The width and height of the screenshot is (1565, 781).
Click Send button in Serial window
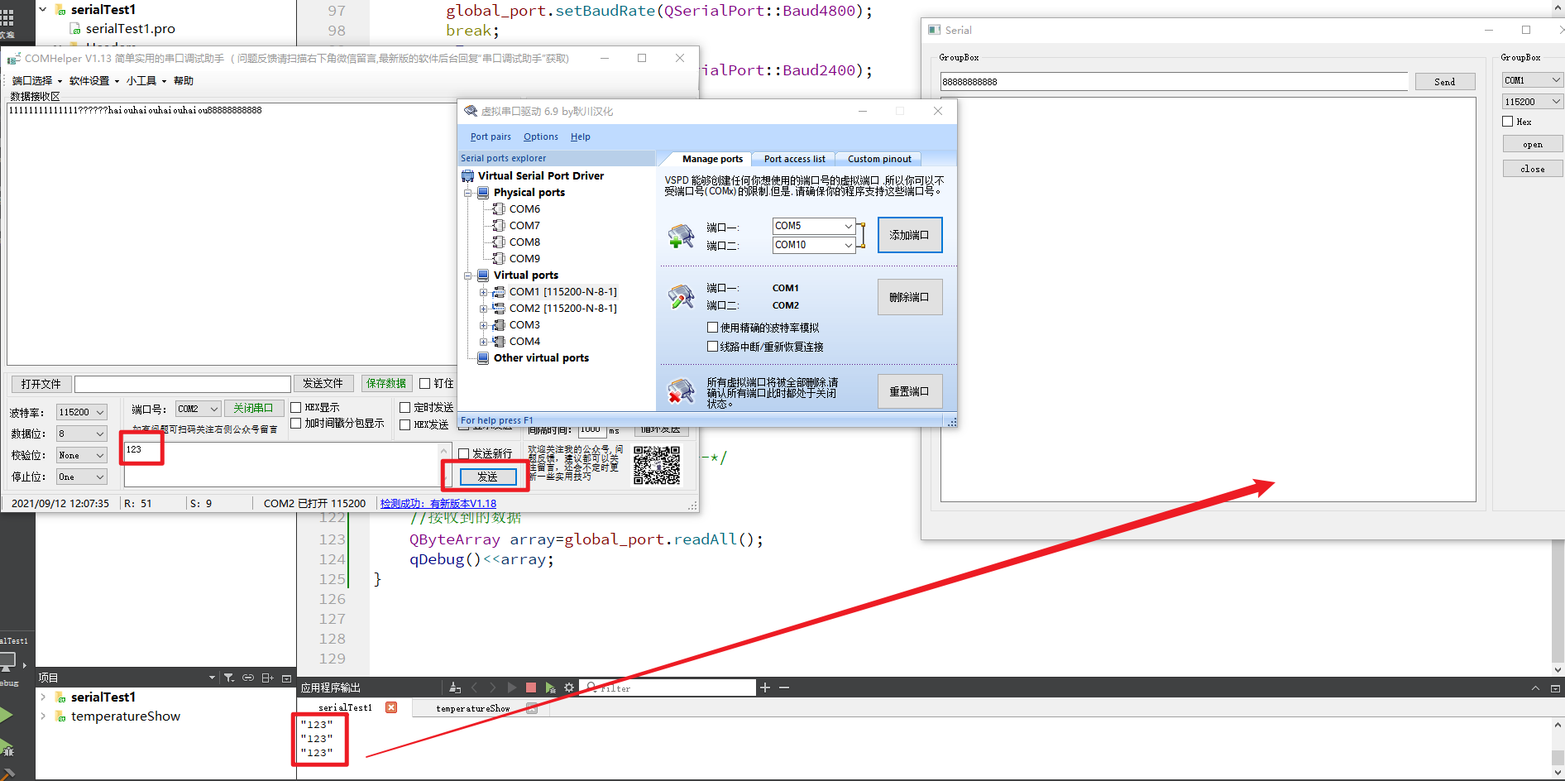click(x=1445, y=82)
